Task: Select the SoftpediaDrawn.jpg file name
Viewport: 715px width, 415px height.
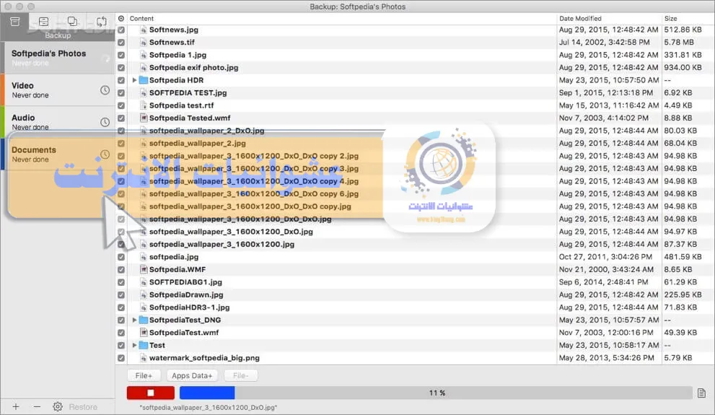Action: click(x=186, y=295)
